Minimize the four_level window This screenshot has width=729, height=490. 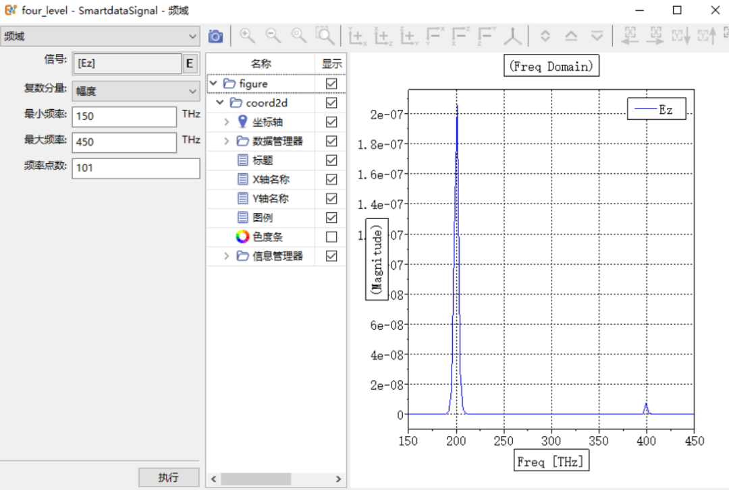(640, 10)
